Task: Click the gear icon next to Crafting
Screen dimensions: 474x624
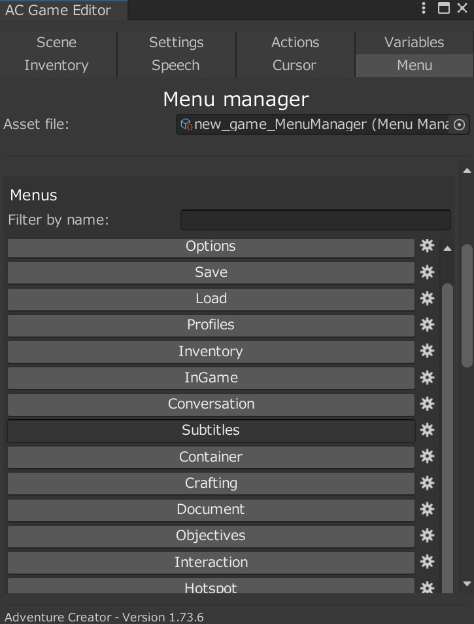Action: pyautogui.click(x=427, y=483)
